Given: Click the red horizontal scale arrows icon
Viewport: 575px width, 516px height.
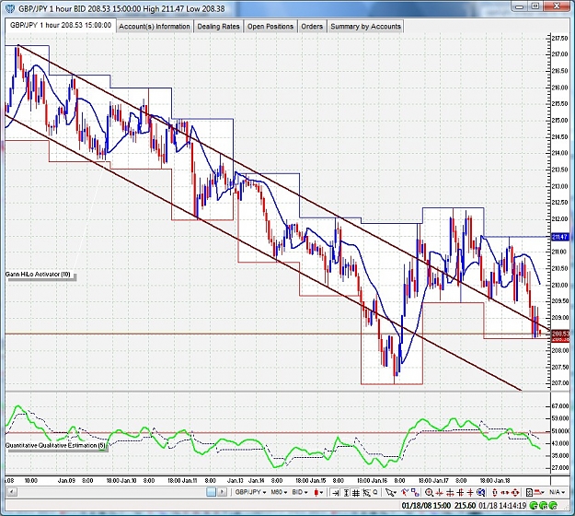Looking at the screenshot, I should click(505, 492).
